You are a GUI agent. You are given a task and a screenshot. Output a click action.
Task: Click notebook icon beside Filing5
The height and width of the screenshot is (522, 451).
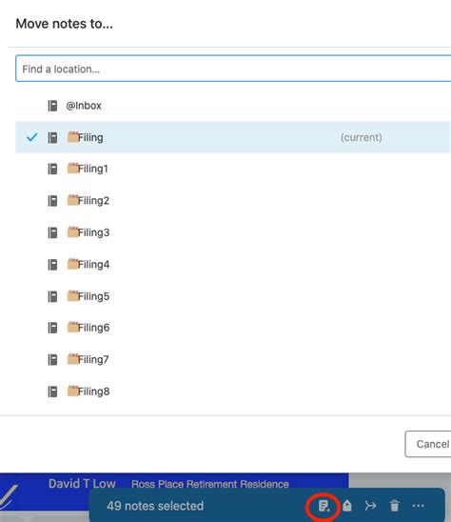coord(52,296)
